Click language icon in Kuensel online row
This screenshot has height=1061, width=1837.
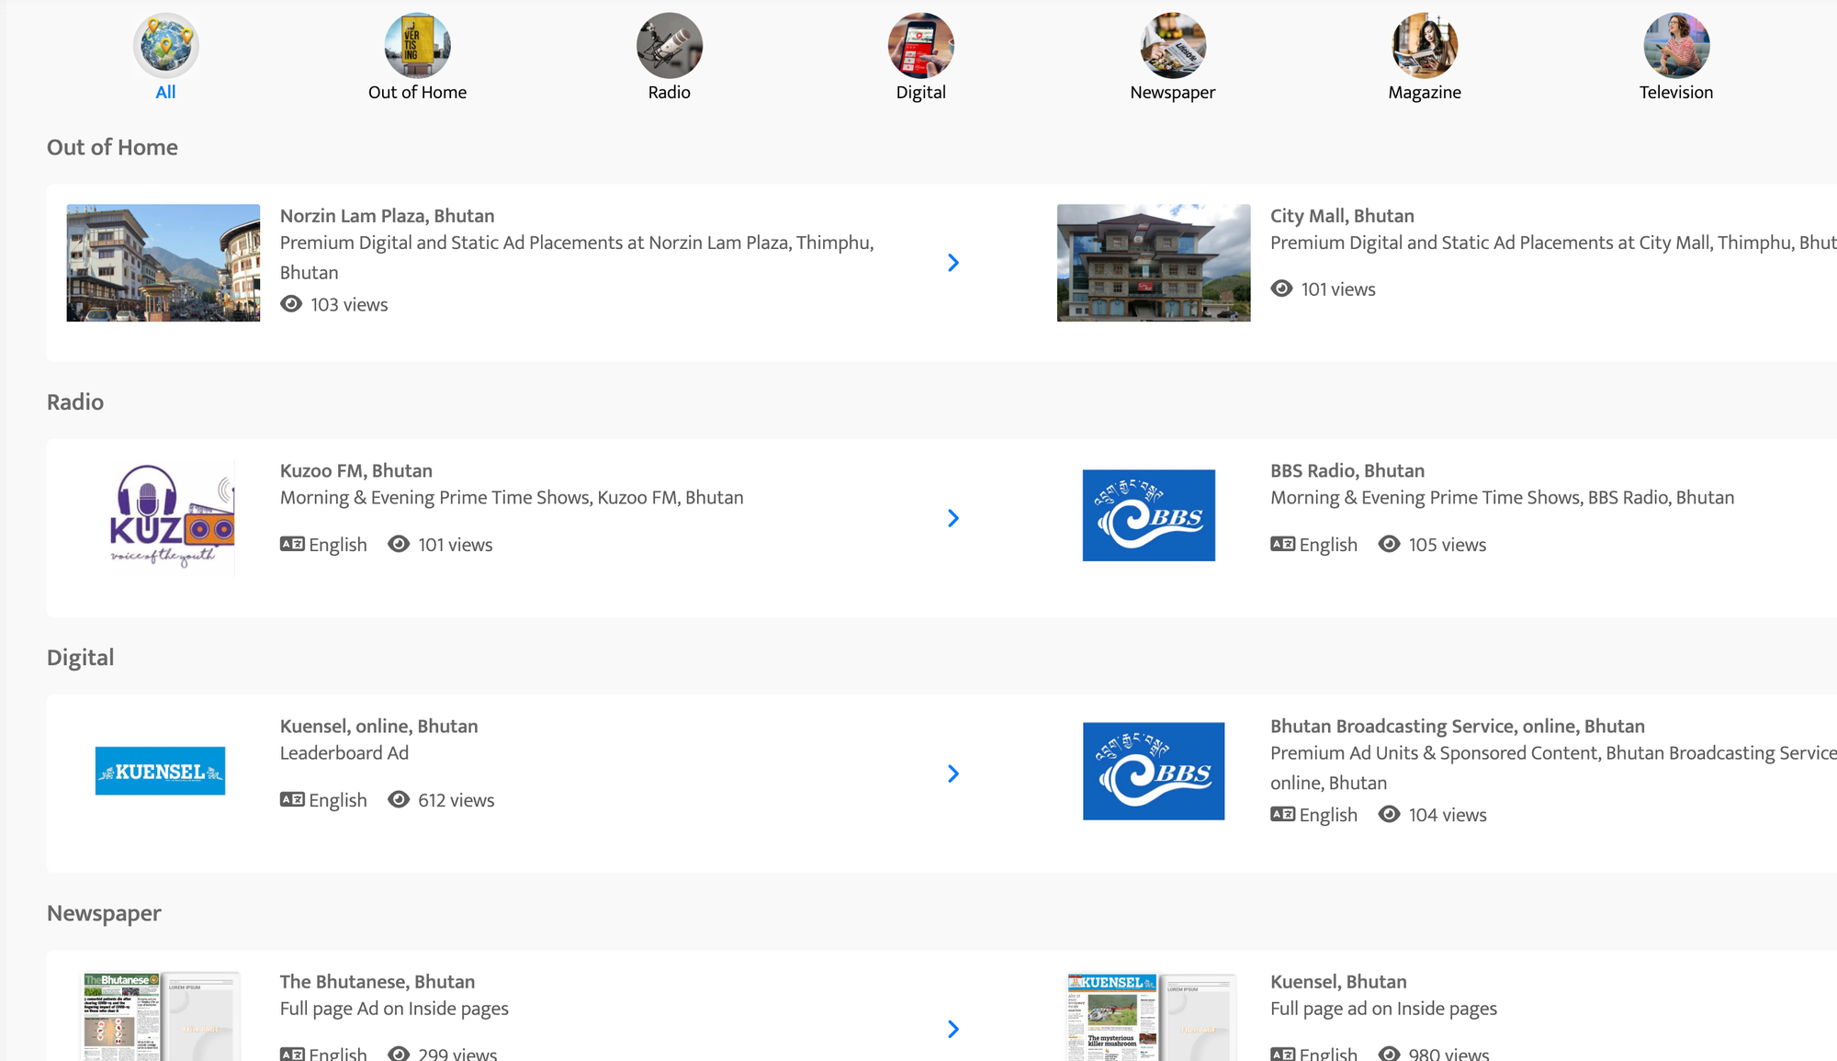pyautogui.click(x=292, y=799)
